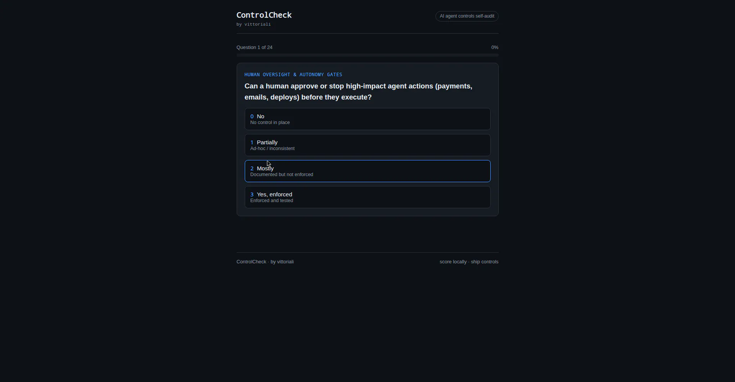Viewport: 735px width, 382px height.
Task: Click footer "score locally · ship controls" text
Action: click(469, 262)
